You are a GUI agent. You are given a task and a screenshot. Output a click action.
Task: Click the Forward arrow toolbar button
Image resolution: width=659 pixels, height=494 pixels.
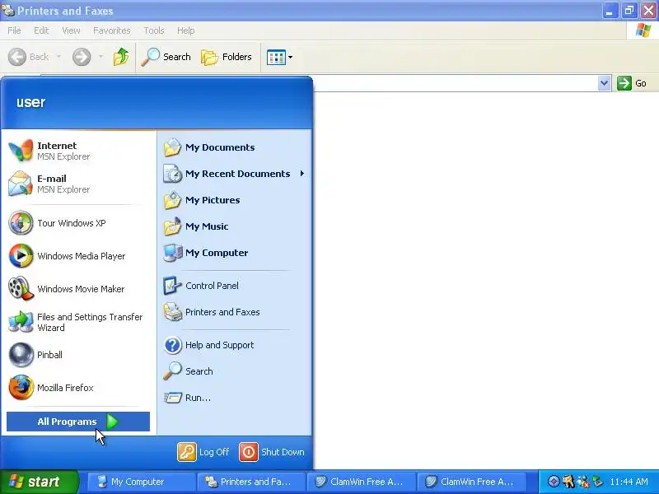tap(82, 57)
